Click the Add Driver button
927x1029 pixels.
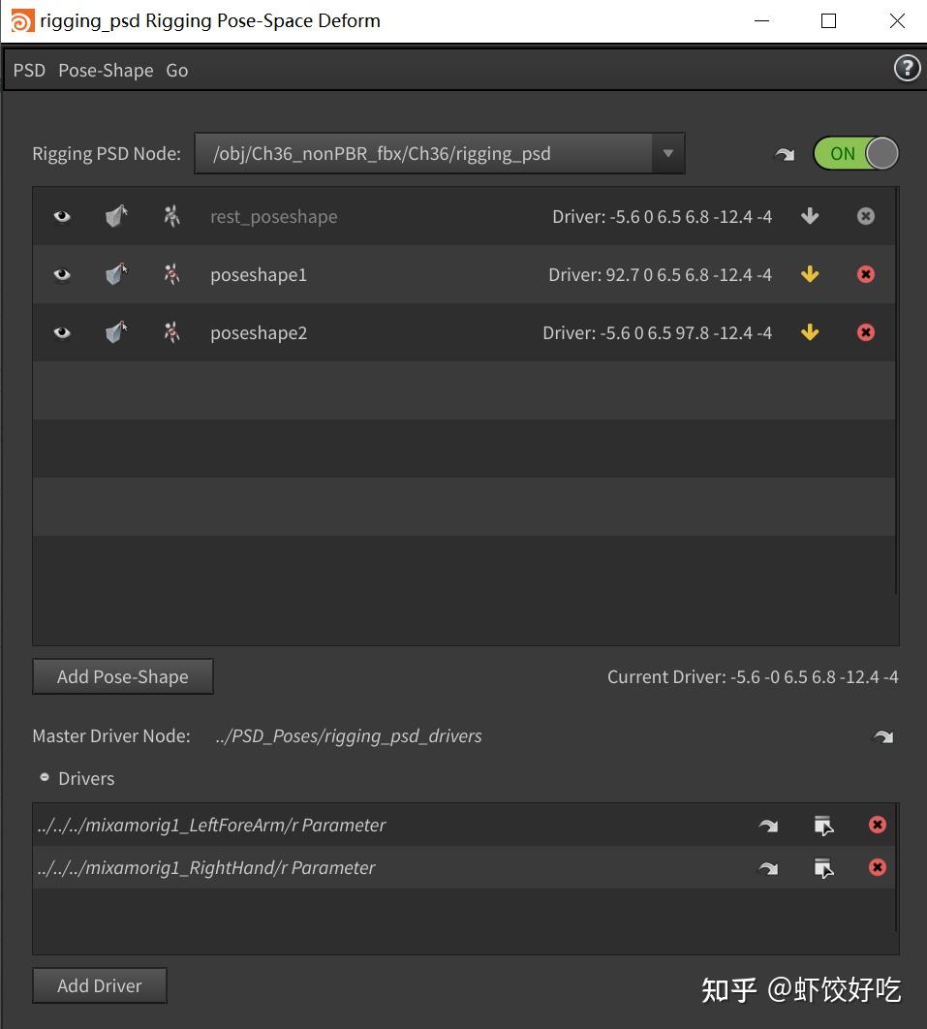100,985
